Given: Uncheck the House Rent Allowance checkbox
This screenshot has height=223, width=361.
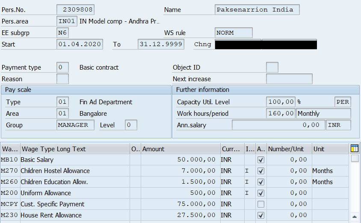Looking at the screenshot, I should (261, 215).
